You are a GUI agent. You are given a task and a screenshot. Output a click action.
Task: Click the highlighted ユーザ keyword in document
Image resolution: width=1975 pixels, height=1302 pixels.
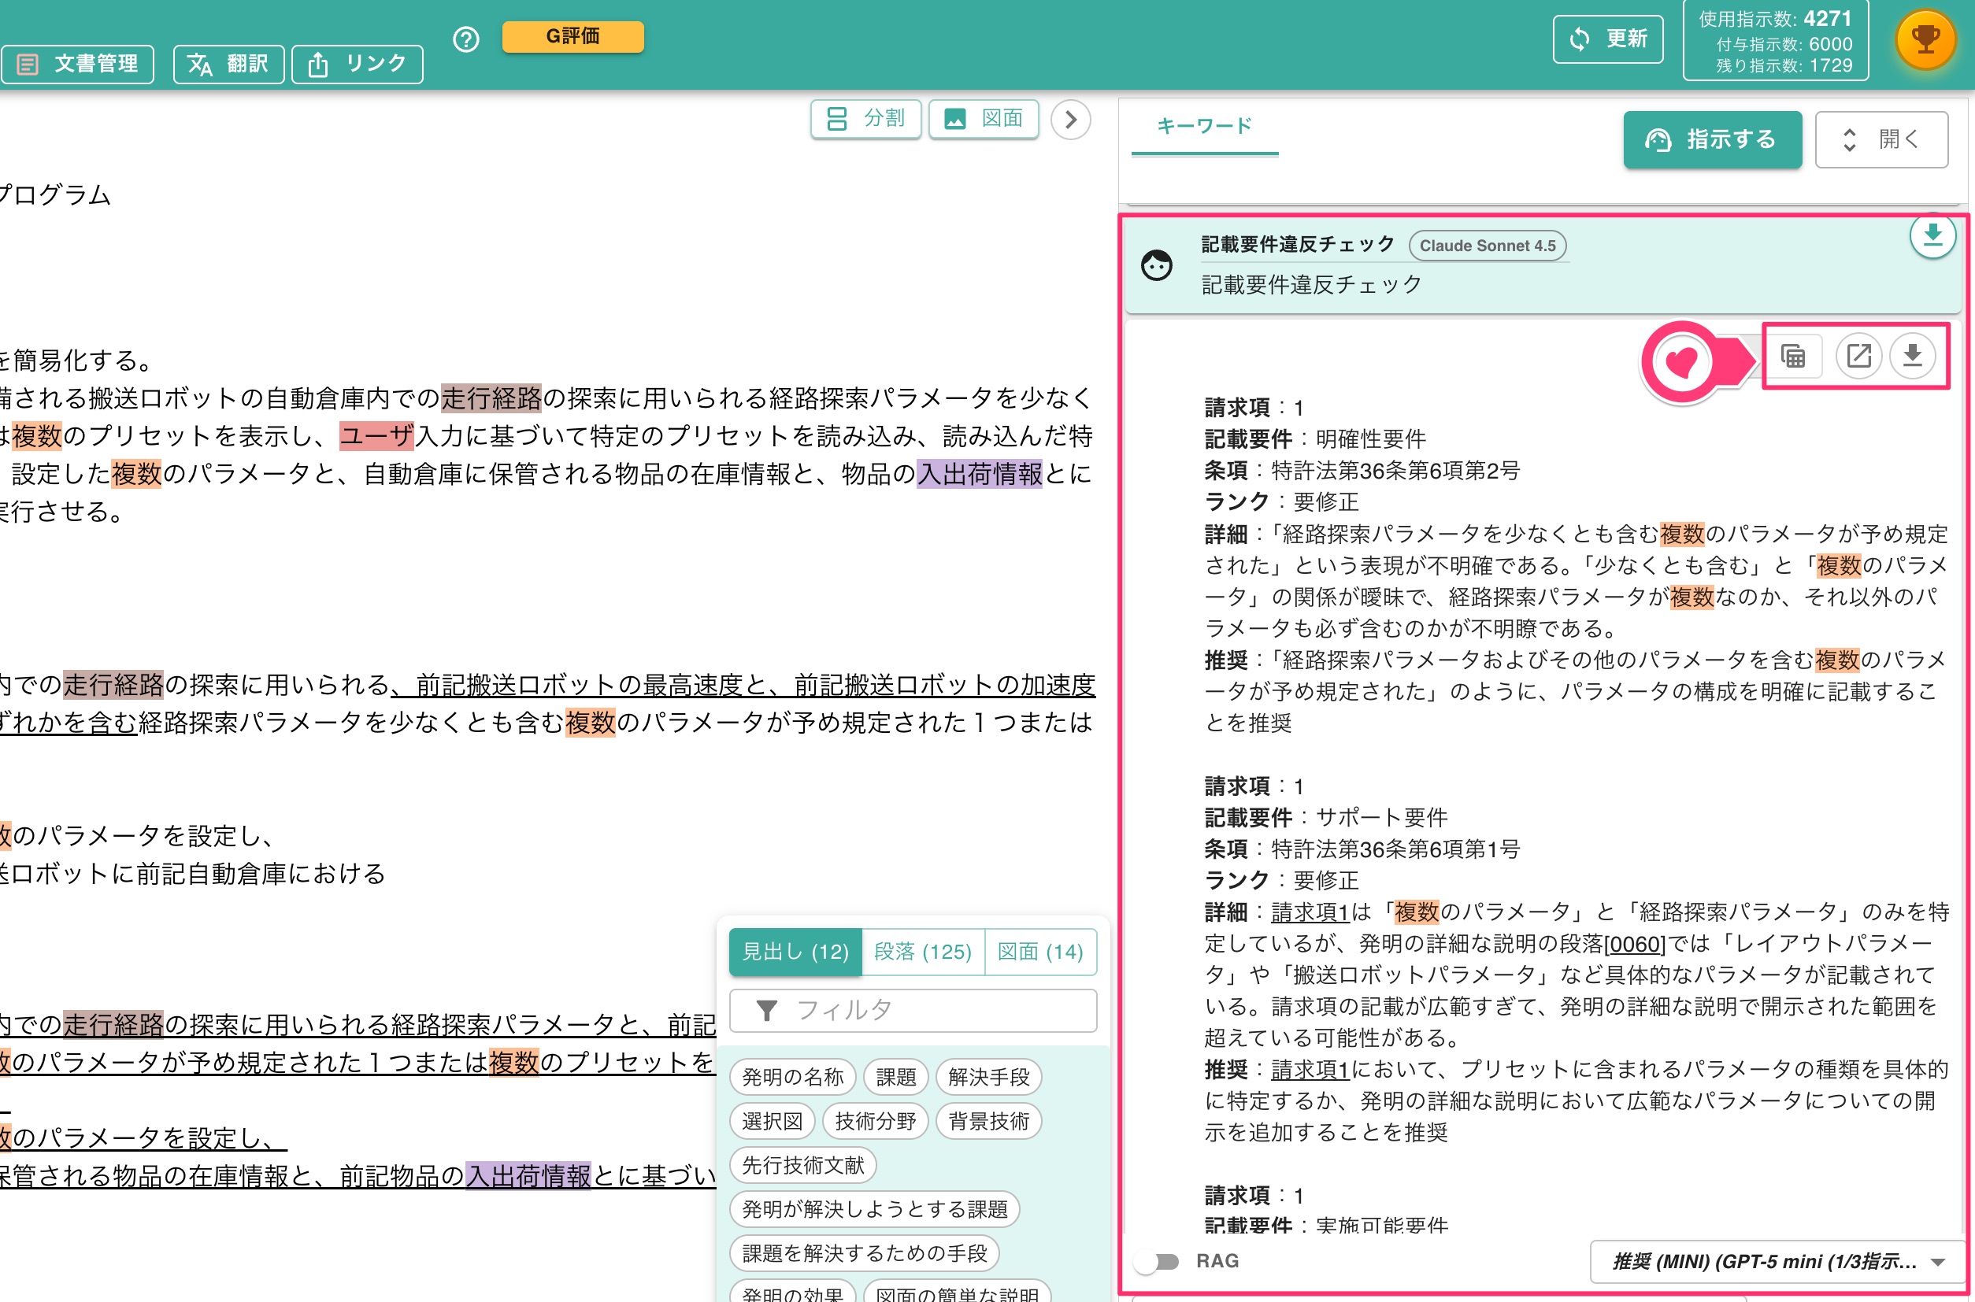tap(377, 436)
